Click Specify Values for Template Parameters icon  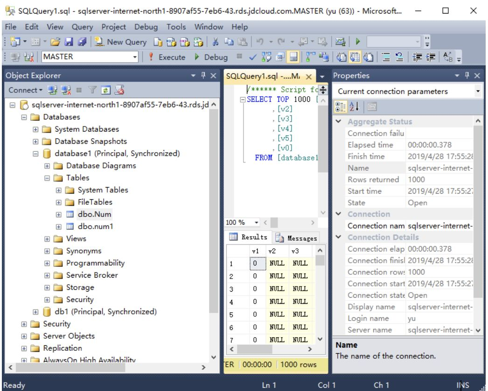447,57
